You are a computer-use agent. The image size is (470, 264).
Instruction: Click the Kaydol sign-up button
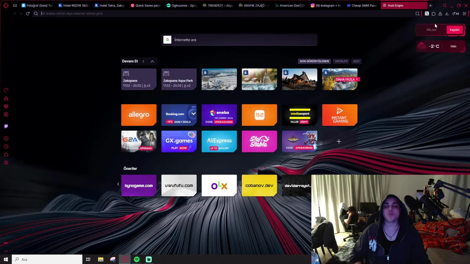[x=455, y=30]
